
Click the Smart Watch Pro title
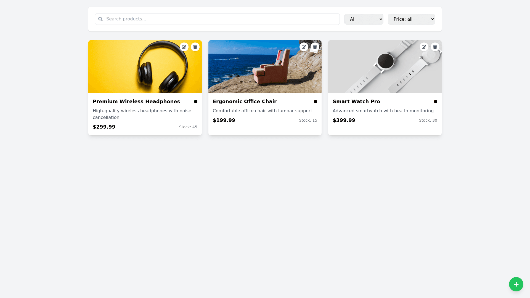pyautogui.click(x=356, y=102)
